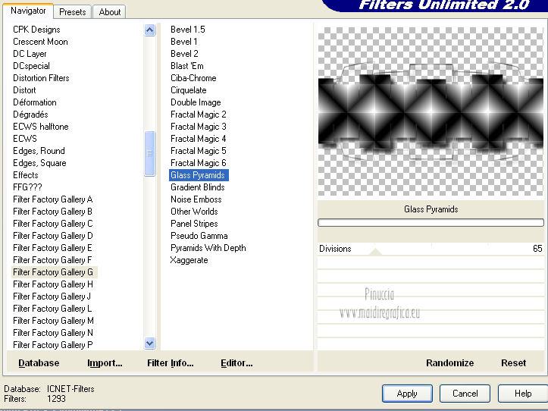Open Help
This screenshot has height=411, width=548.
pos(523,394)
